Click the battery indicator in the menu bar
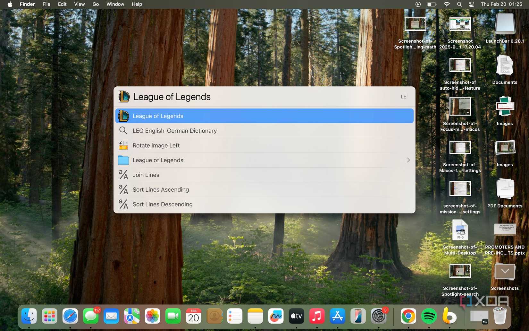 (x=431, y=4)
